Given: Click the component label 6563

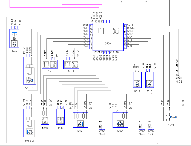Looking at the screenshot, I should tap(120, 131).
